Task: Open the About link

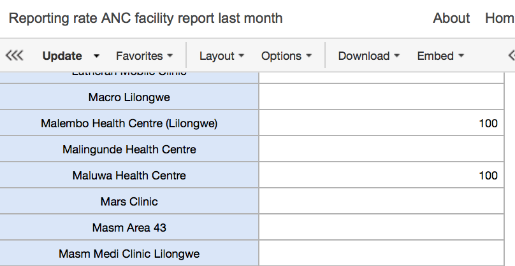Action: point(451,18)
